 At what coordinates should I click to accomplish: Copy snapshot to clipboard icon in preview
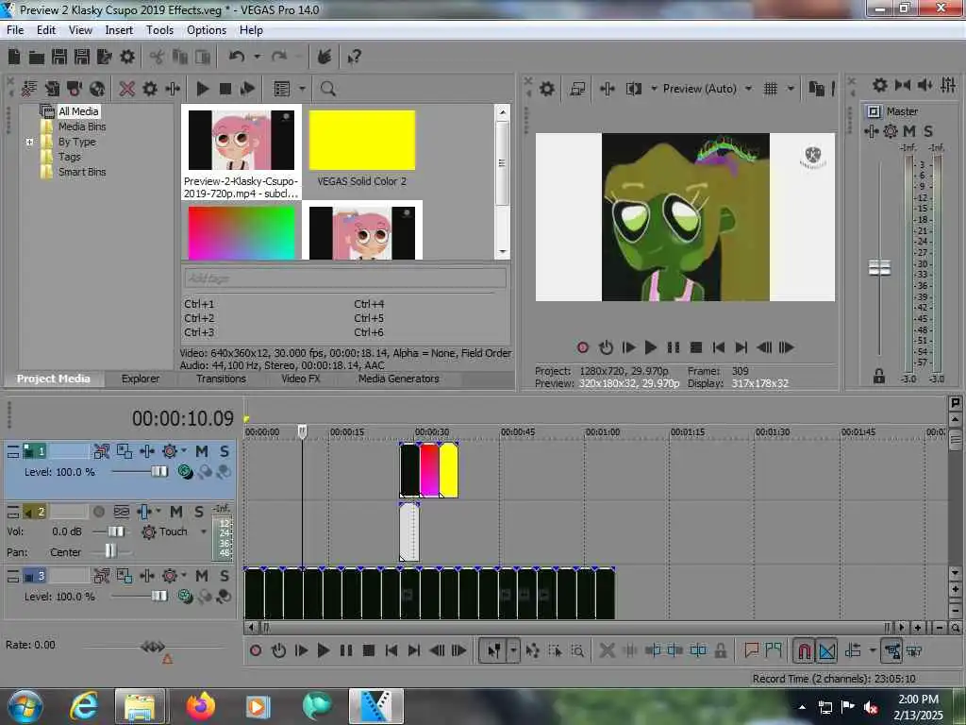pyautogui.click(x=816, y=89)
